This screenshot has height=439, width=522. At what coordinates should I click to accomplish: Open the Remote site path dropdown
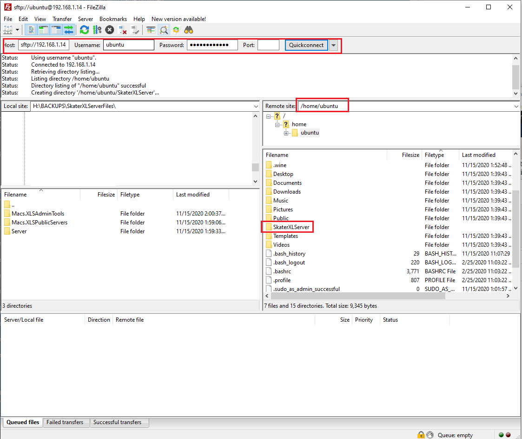tap(516, 106)
